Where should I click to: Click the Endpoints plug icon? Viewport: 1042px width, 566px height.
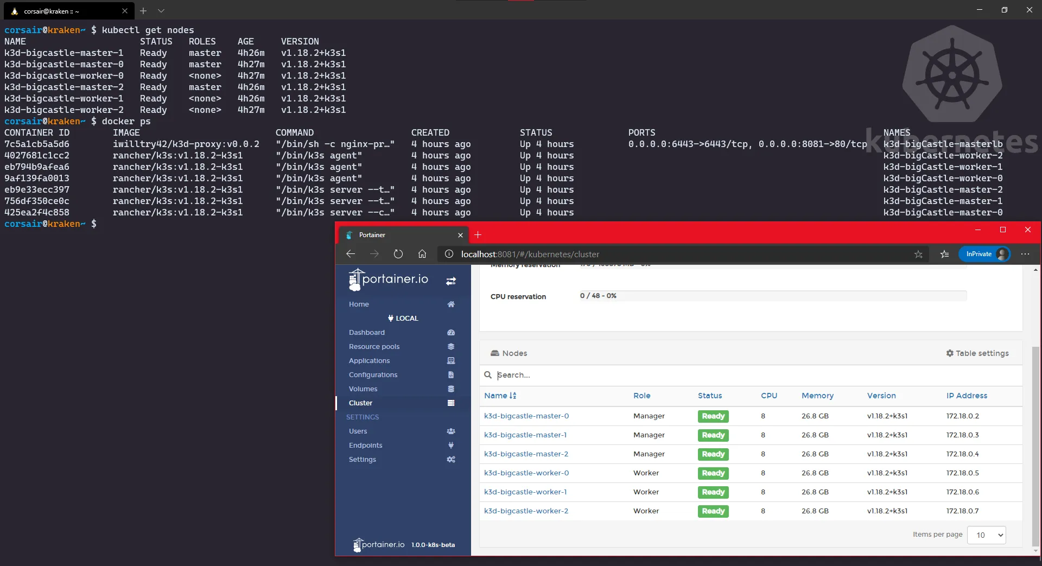450,446
